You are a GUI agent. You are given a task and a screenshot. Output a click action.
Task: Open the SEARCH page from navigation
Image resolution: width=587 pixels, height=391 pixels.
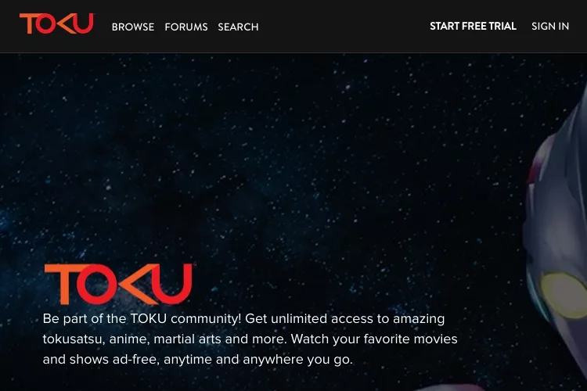click(x=238, y=27)
